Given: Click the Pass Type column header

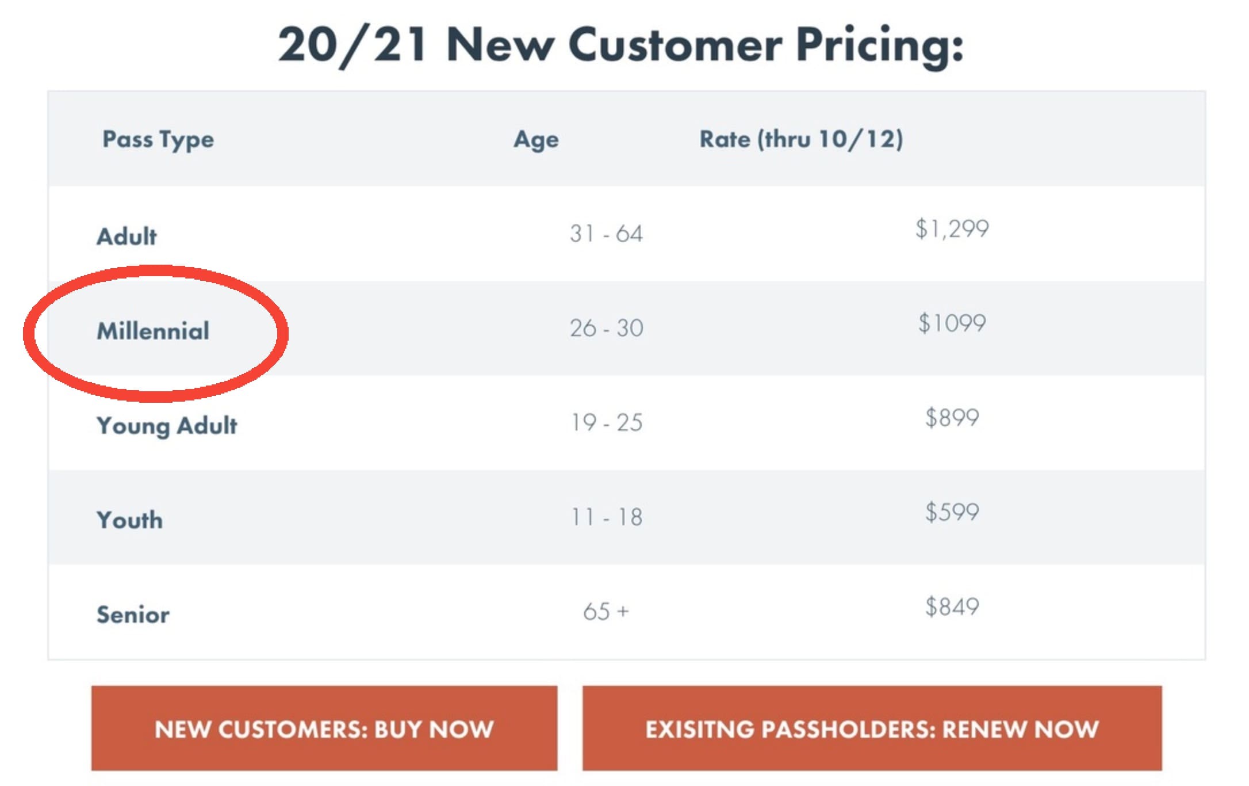Looking at the screenshot, I should coord(158,140).
